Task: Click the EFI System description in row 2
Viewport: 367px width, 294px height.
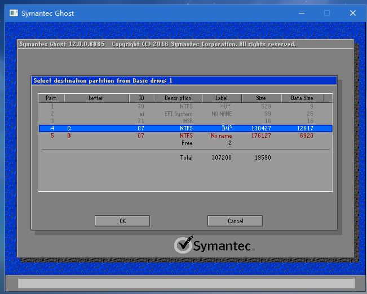Action: pyautogui.click(x=179, y=114)
